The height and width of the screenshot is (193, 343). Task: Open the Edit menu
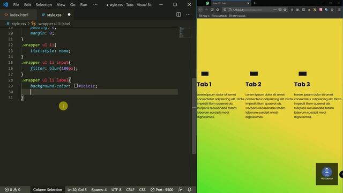pyautogui.click(x=27, y=5)
